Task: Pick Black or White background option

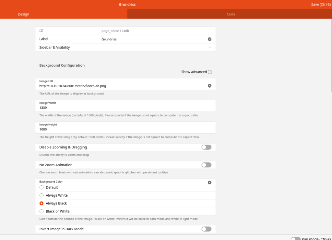Action: tap(41, 211)
